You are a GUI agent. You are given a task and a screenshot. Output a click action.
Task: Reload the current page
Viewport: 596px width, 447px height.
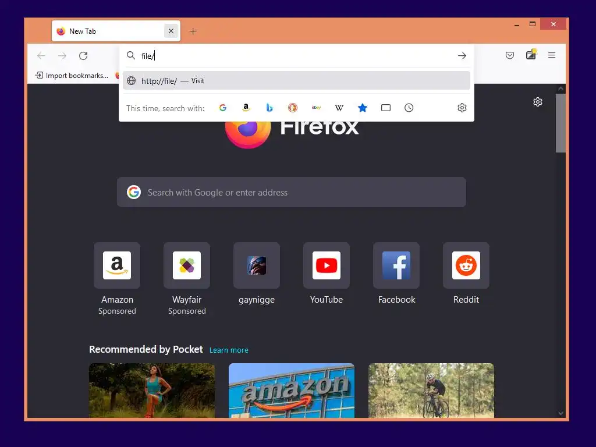coord(83,56)
